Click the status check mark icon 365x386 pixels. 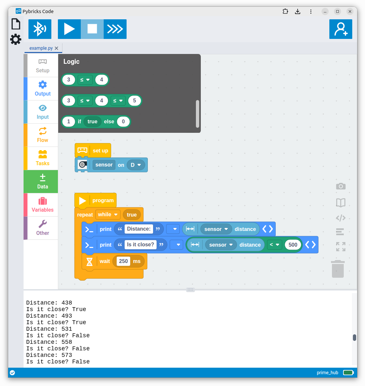[x=12, y=373]
